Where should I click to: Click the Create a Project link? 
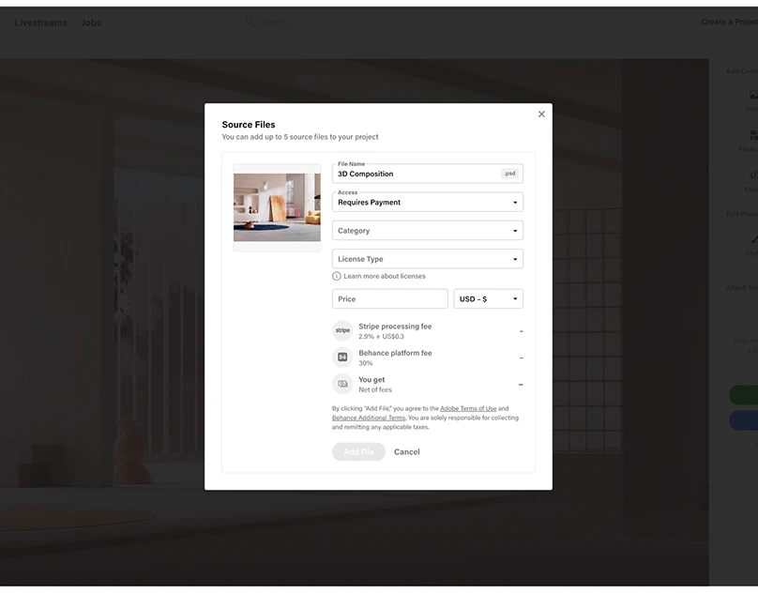729,22
